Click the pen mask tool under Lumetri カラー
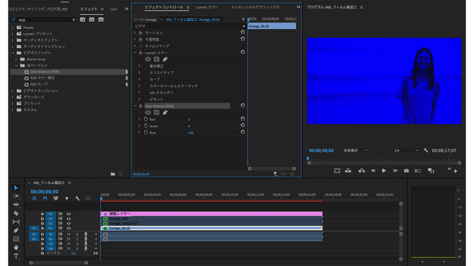Screen dimensions: 474x266 (165, 59)
